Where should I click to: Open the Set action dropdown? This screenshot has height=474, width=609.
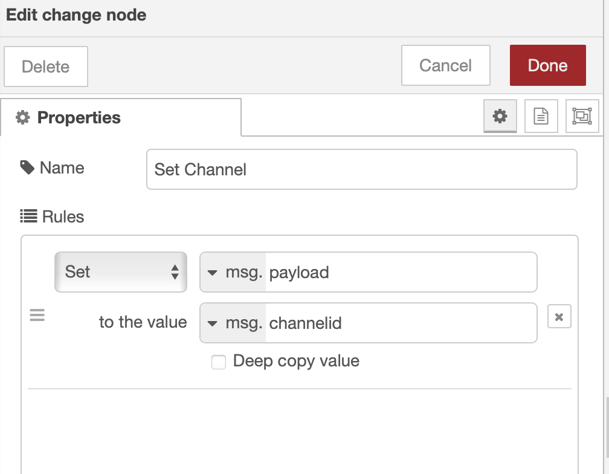point(121,272)
